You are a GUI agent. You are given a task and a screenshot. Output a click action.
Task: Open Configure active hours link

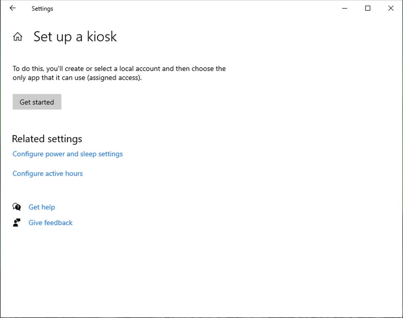48,174
